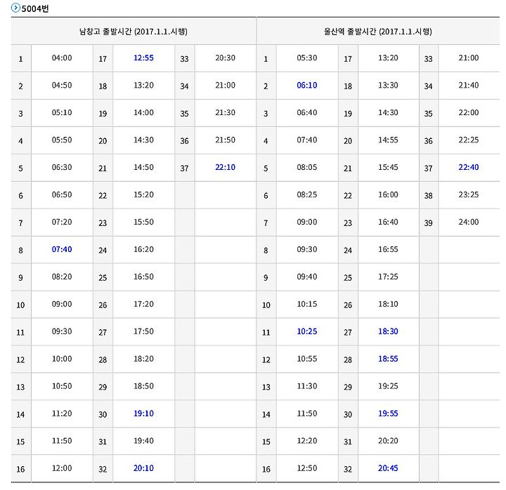The height and width of the screenshot is (490, 506).
Task: Click the blue 10:25 time from 울산역
Action: 307,331
